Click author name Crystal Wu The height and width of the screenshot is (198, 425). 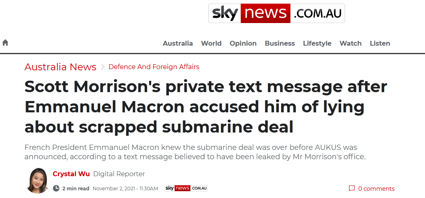point(71,174)
